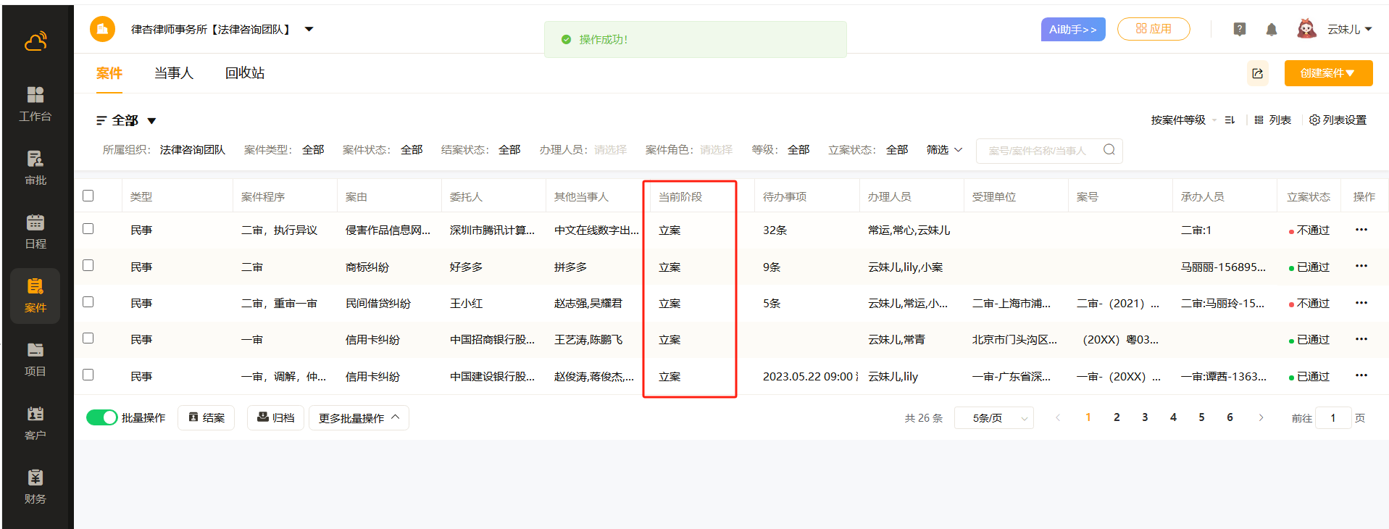Viewport: 1389px width, 529px height.
Task: Open the 办理人员 请选择 filter
Action: tap(610, 150)
